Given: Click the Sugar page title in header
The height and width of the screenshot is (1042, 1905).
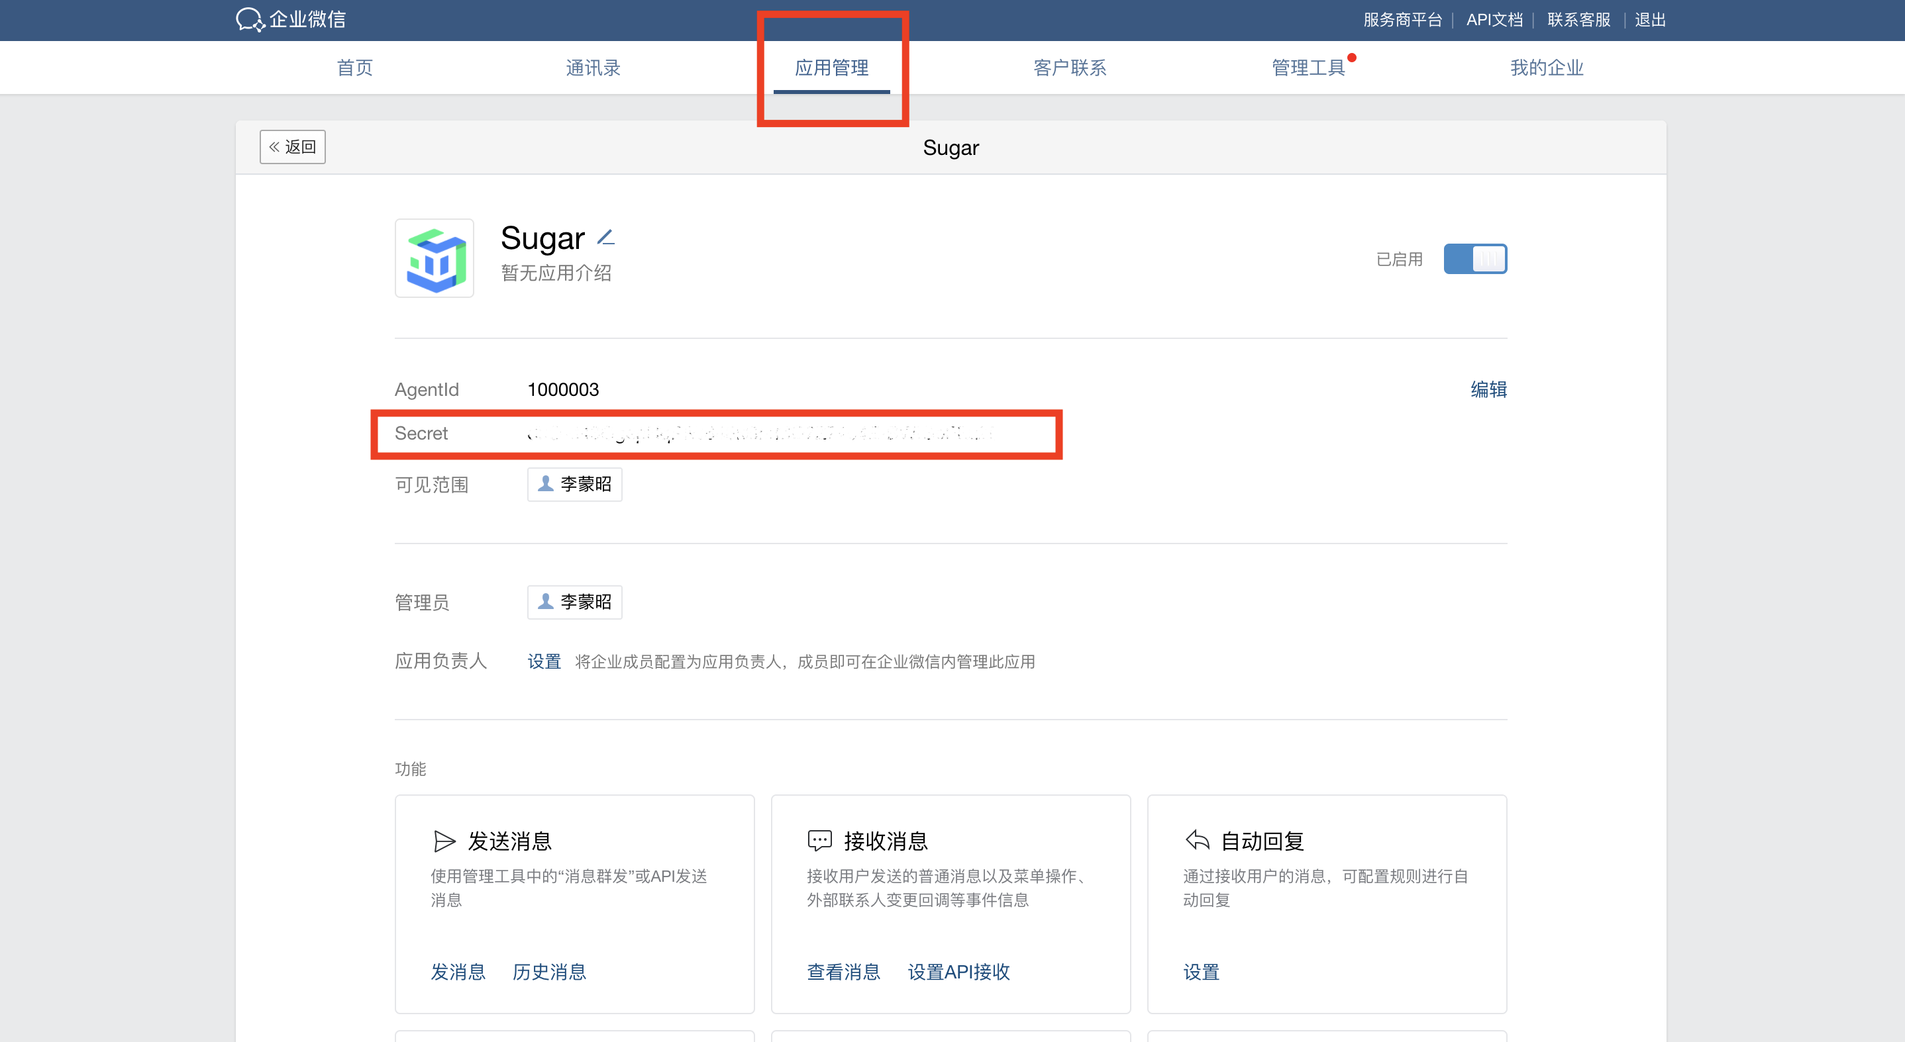Looking at the screenshot, I should pos(951,148).
